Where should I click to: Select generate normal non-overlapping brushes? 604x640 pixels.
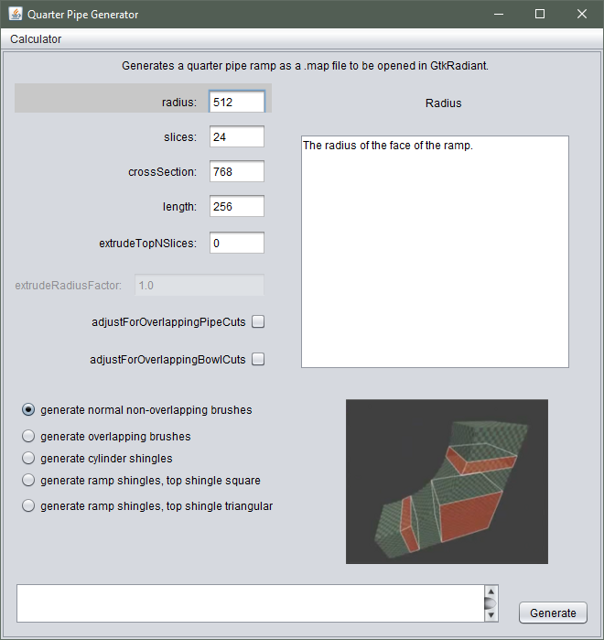[29, 410]
